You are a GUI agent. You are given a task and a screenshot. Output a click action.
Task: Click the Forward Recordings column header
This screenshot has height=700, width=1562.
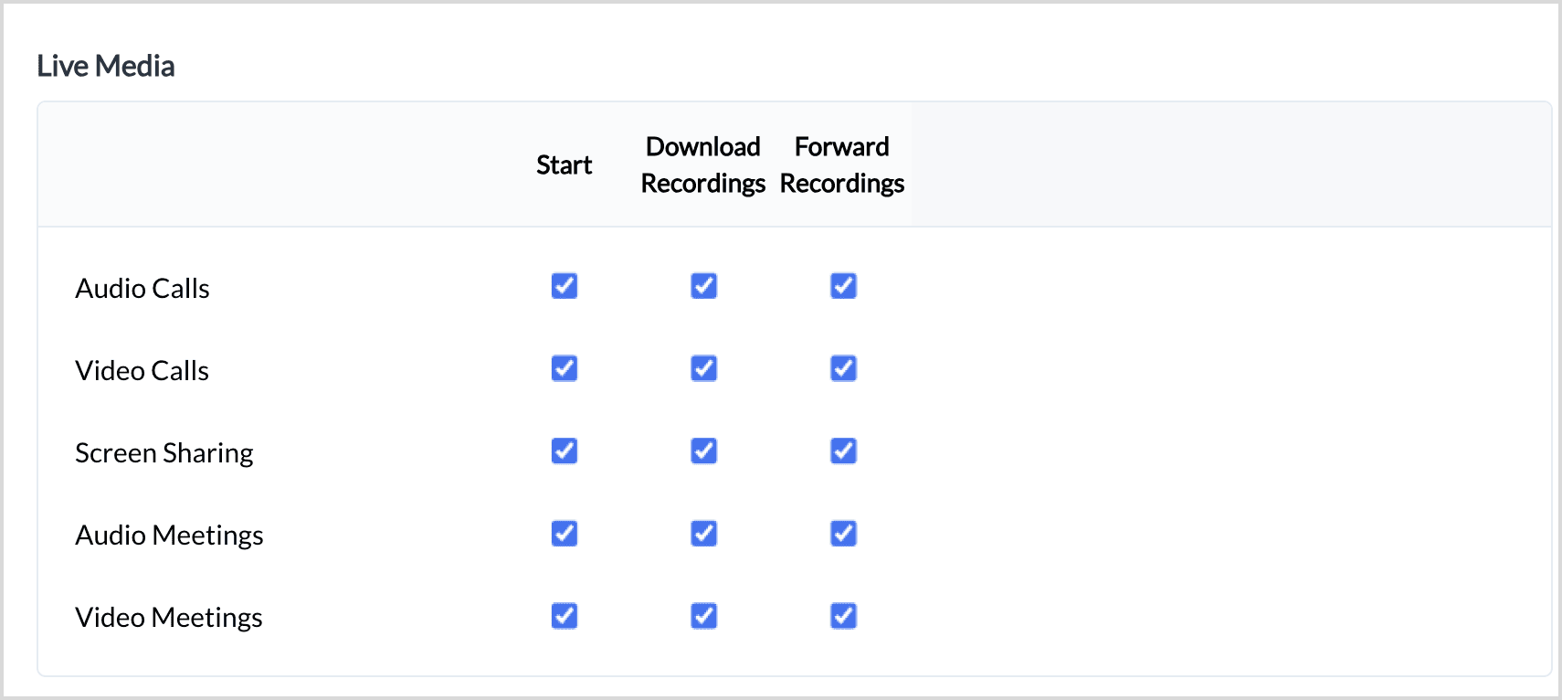[x=842, y=165]
